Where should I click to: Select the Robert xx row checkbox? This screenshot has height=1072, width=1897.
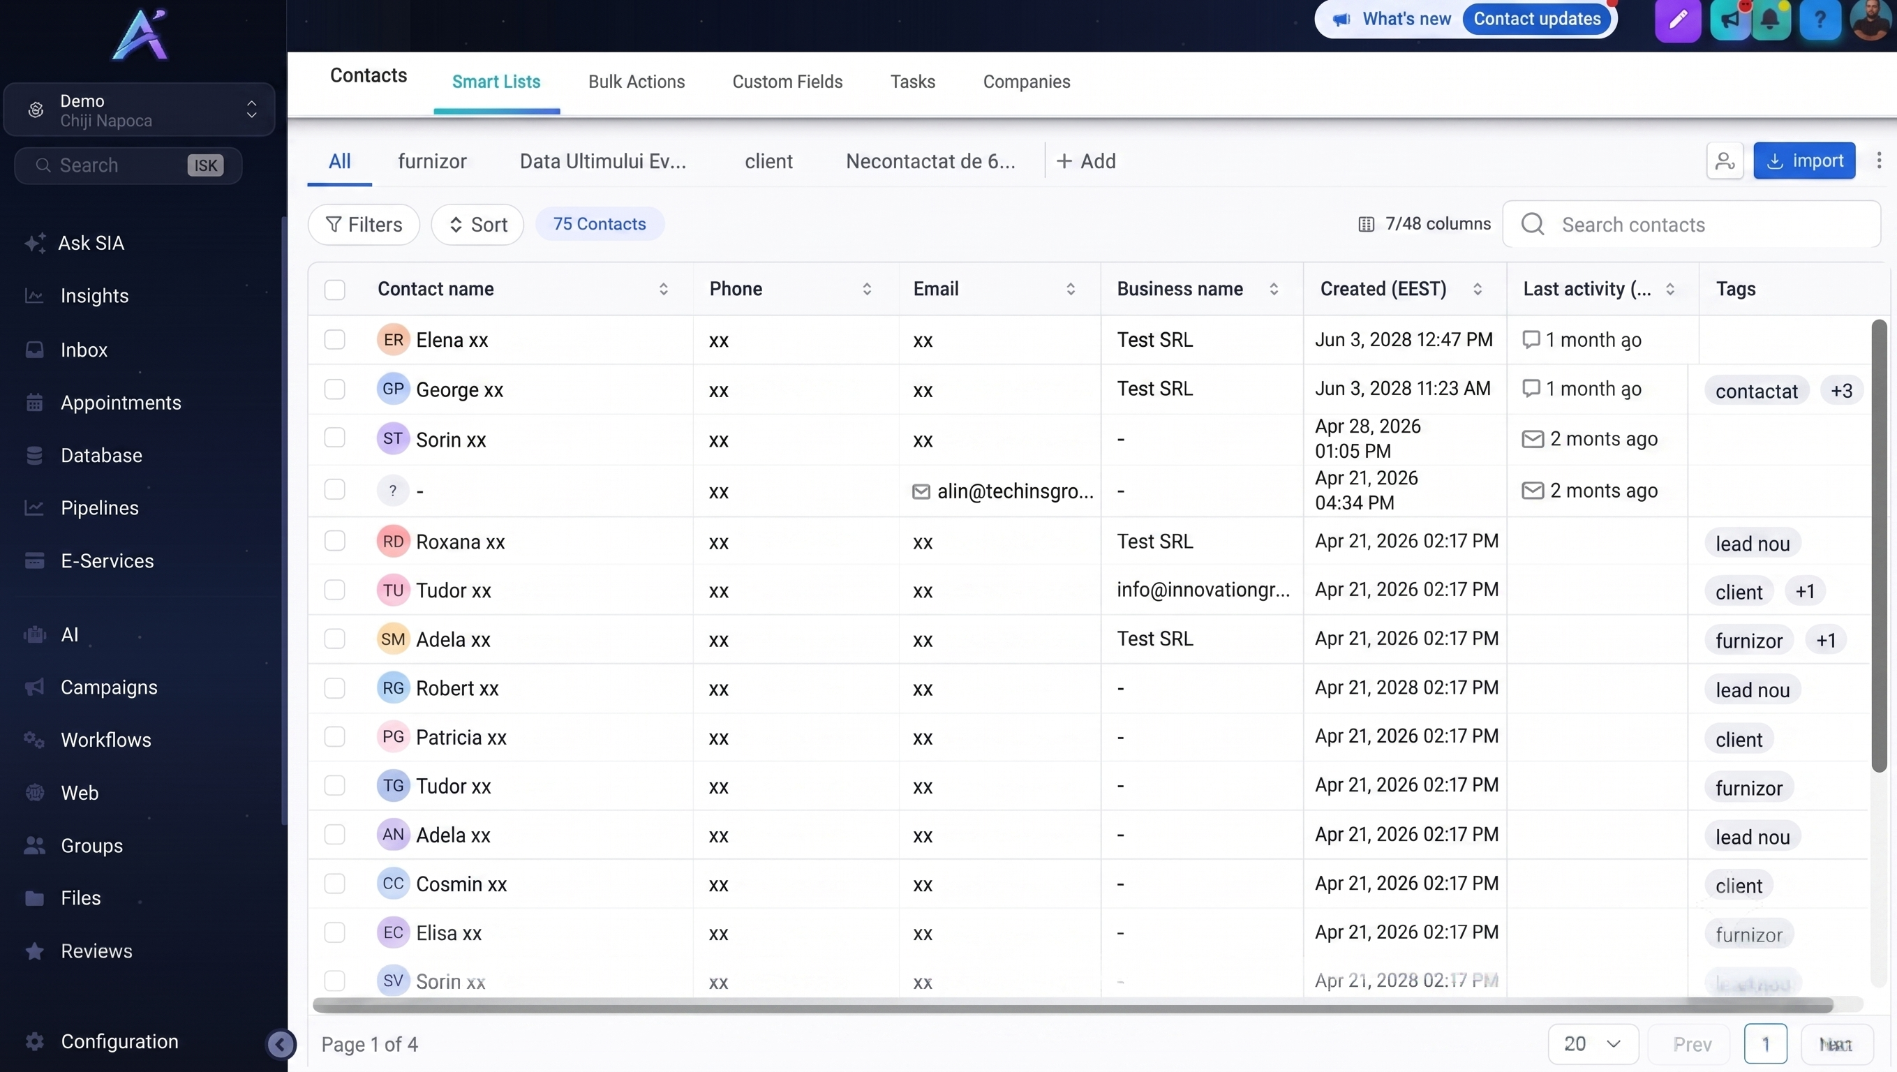[335, 687]
